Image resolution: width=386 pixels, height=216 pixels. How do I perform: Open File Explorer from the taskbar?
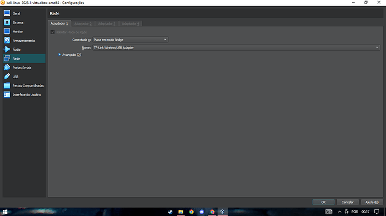point(181,212)
